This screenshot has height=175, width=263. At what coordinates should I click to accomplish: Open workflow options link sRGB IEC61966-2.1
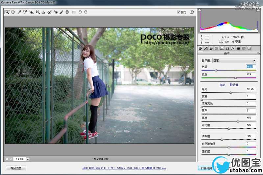[x=124, y=168]
